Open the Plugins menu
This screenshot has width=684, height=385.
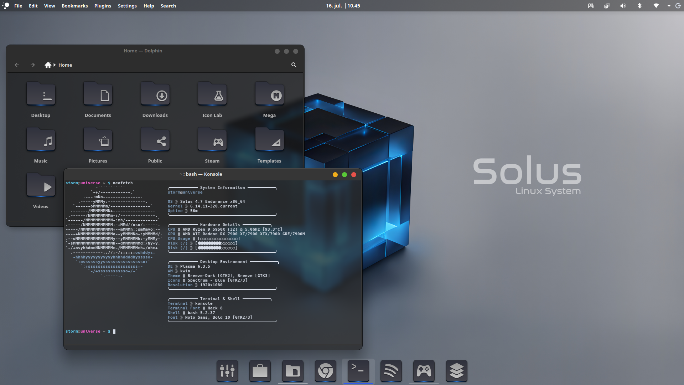[103, 6]
